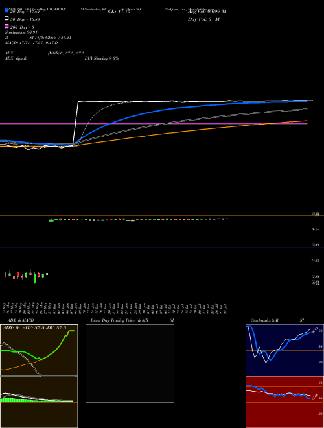
Task: Click the navy Stochastics chart panel
Action: (284, 350)
